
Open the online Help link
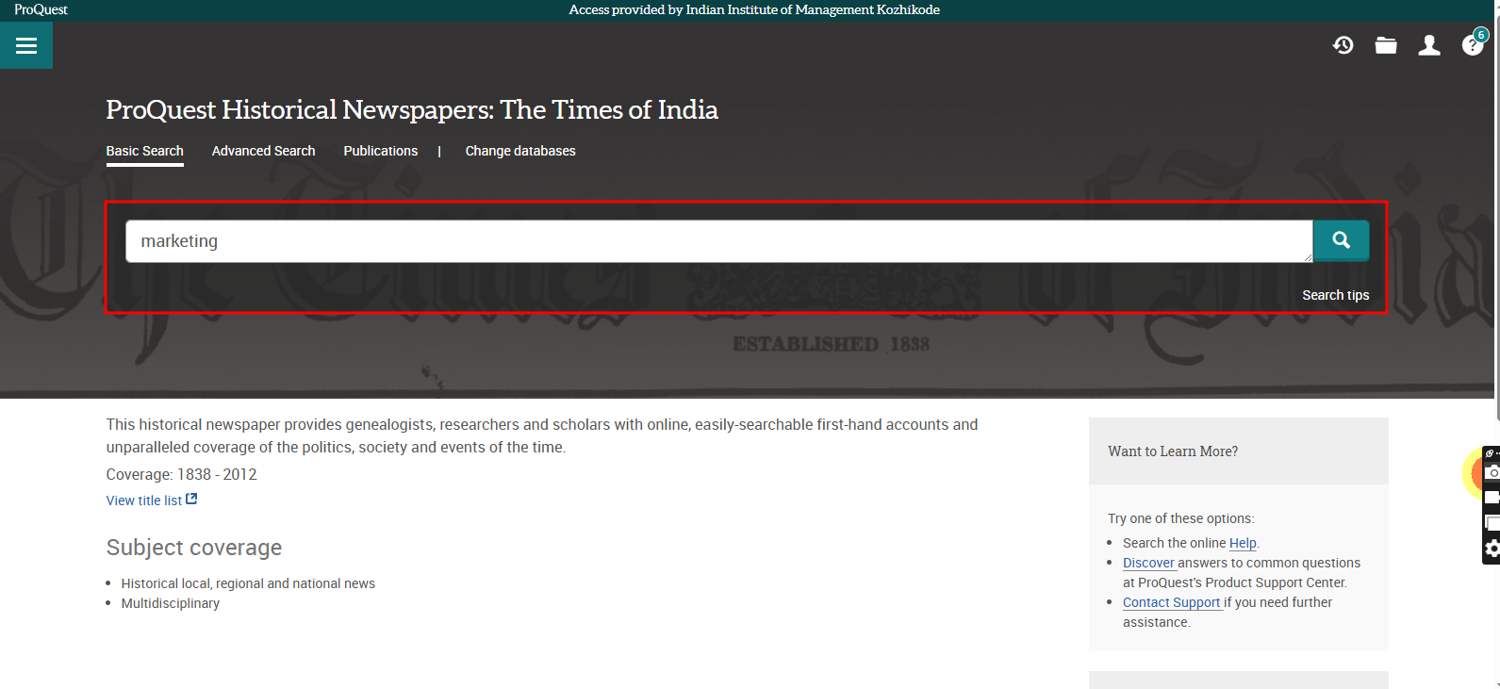tap(1242, 543)
